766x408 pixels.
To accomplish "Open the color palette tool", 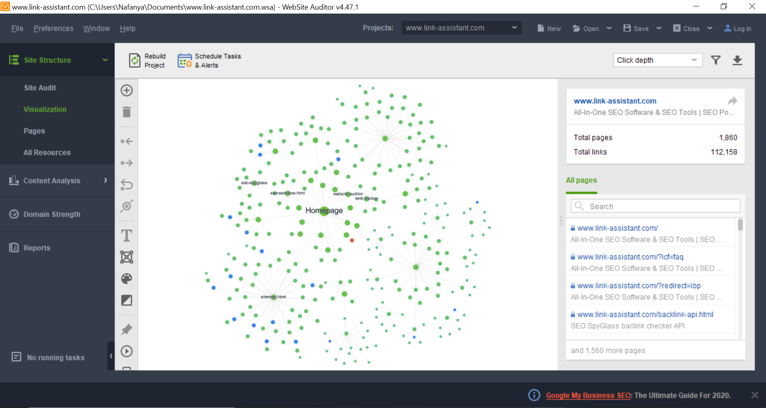I will tap(127, 279).
